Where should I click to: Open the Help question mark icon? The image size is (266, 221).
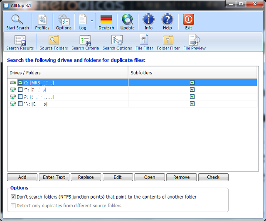[x=167, y=20]
